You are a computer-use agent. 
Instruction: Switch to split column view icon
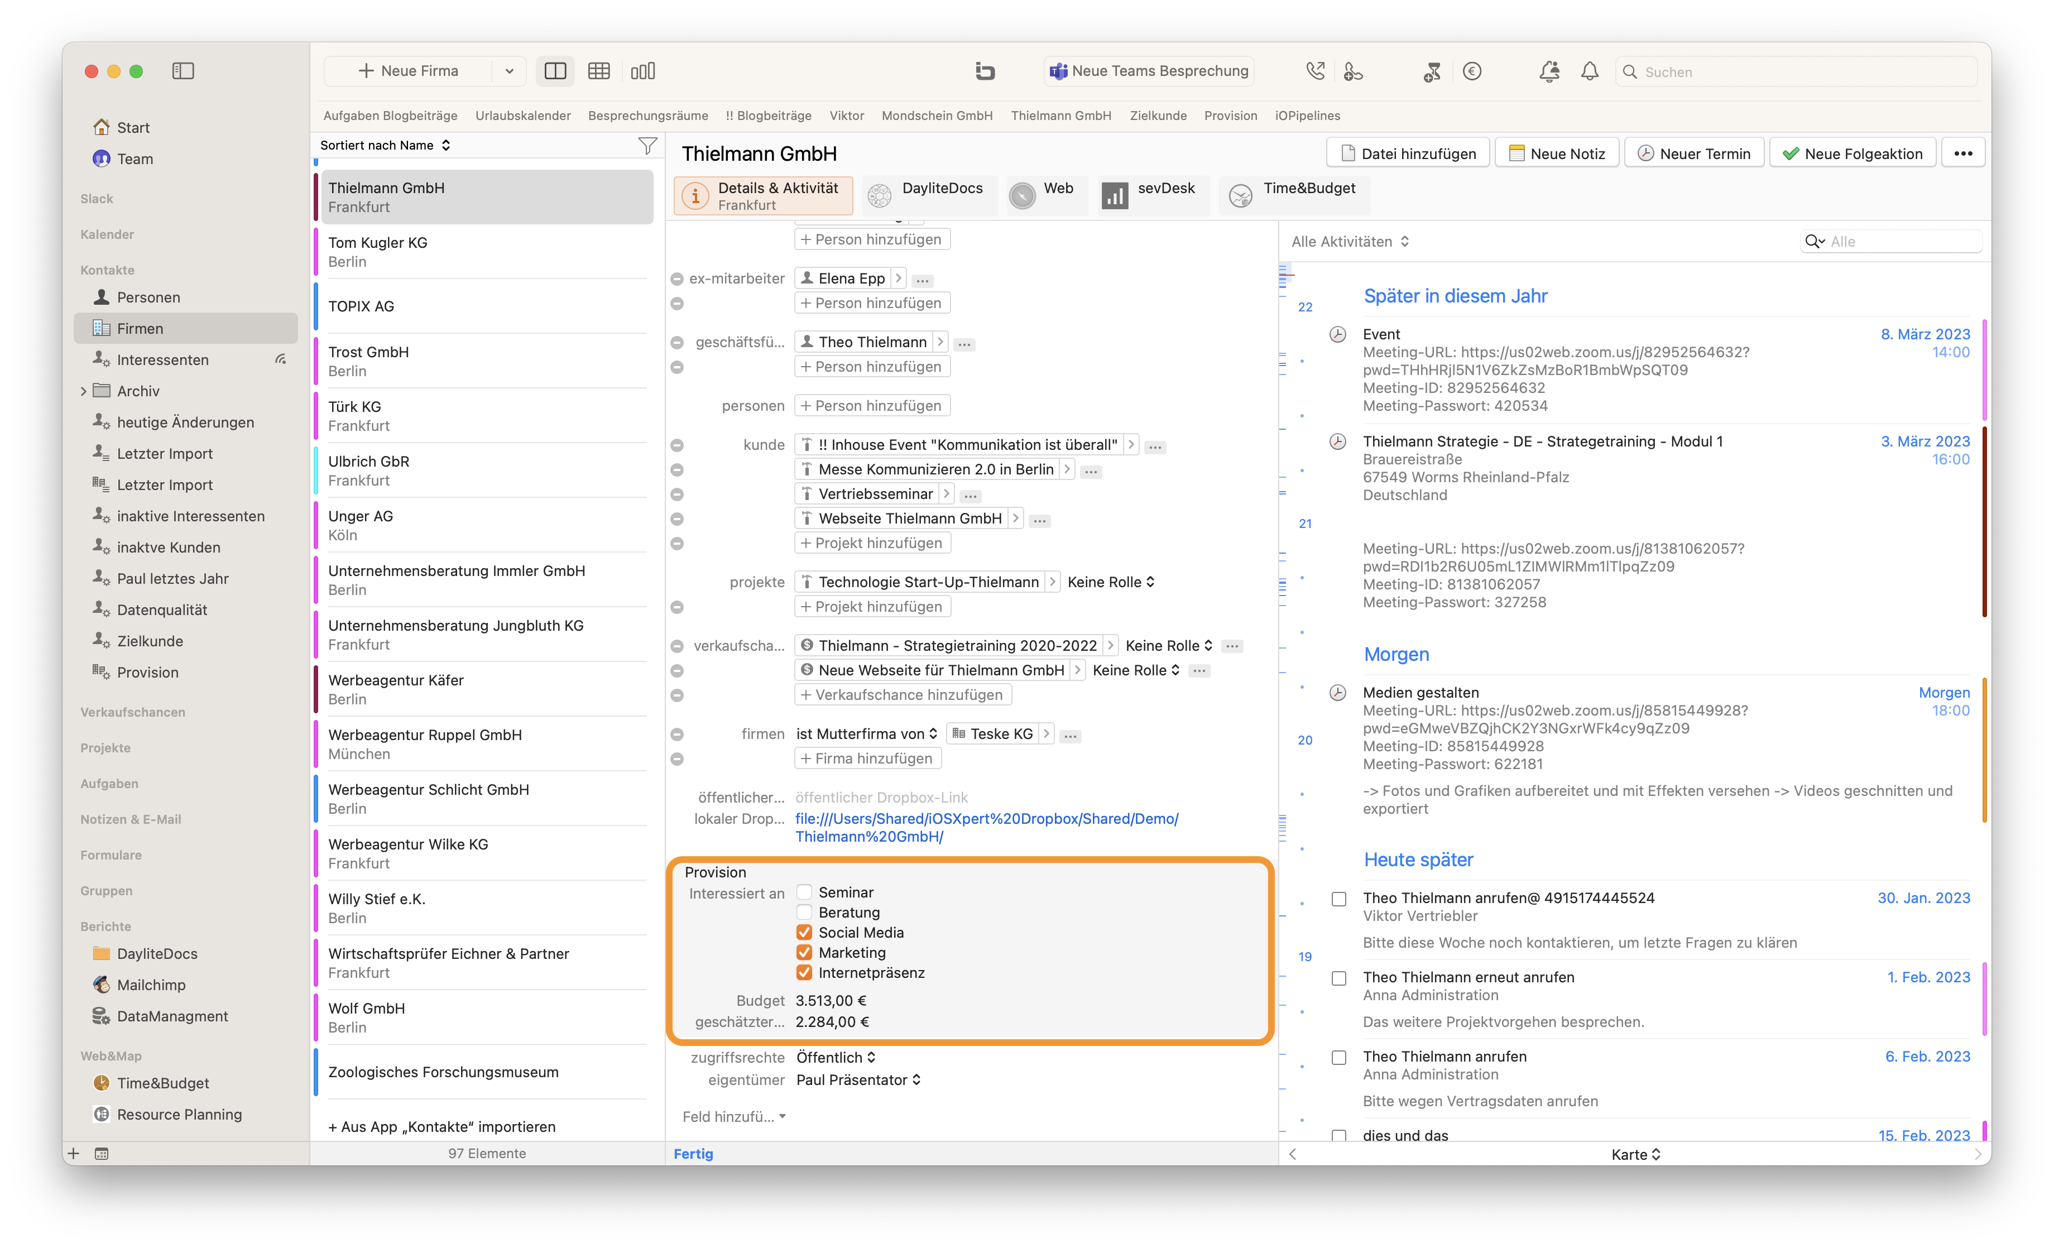click(x=555, y=71)
